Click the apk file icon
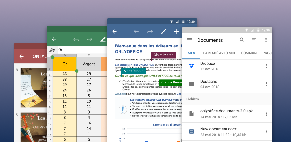Image resolution: width=291 pixels, height=142 pixels. tap(191, 114)
